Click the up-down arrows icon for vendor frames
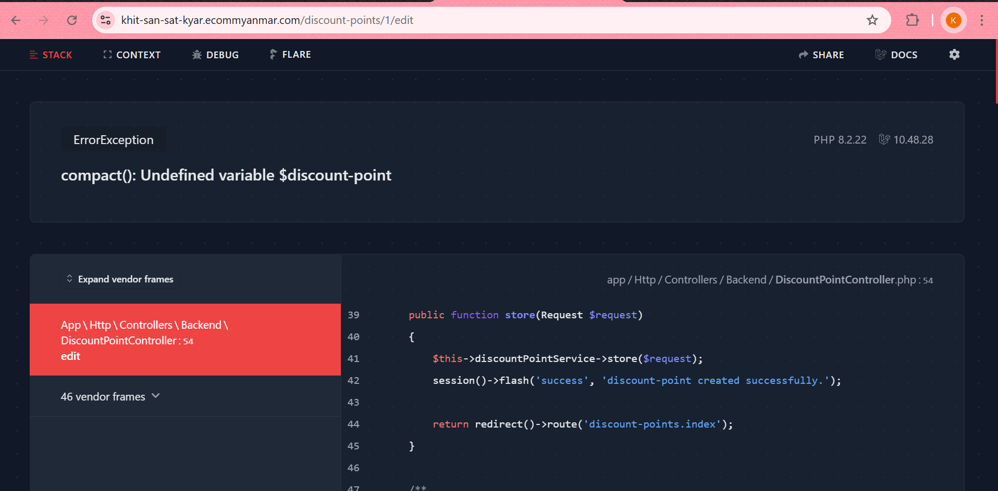The width and height of the screenshot is (998, 491). pyautogui.click(x=69, y=279)
